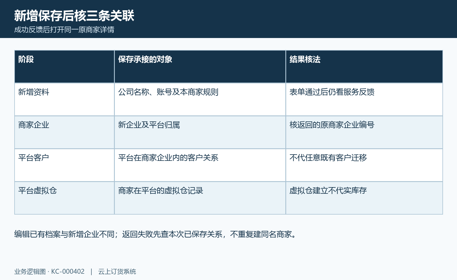The width and height of the screenshot is (457, 280).
Task: Click the 保存承接的对象 column header
Action: [200, 67]
